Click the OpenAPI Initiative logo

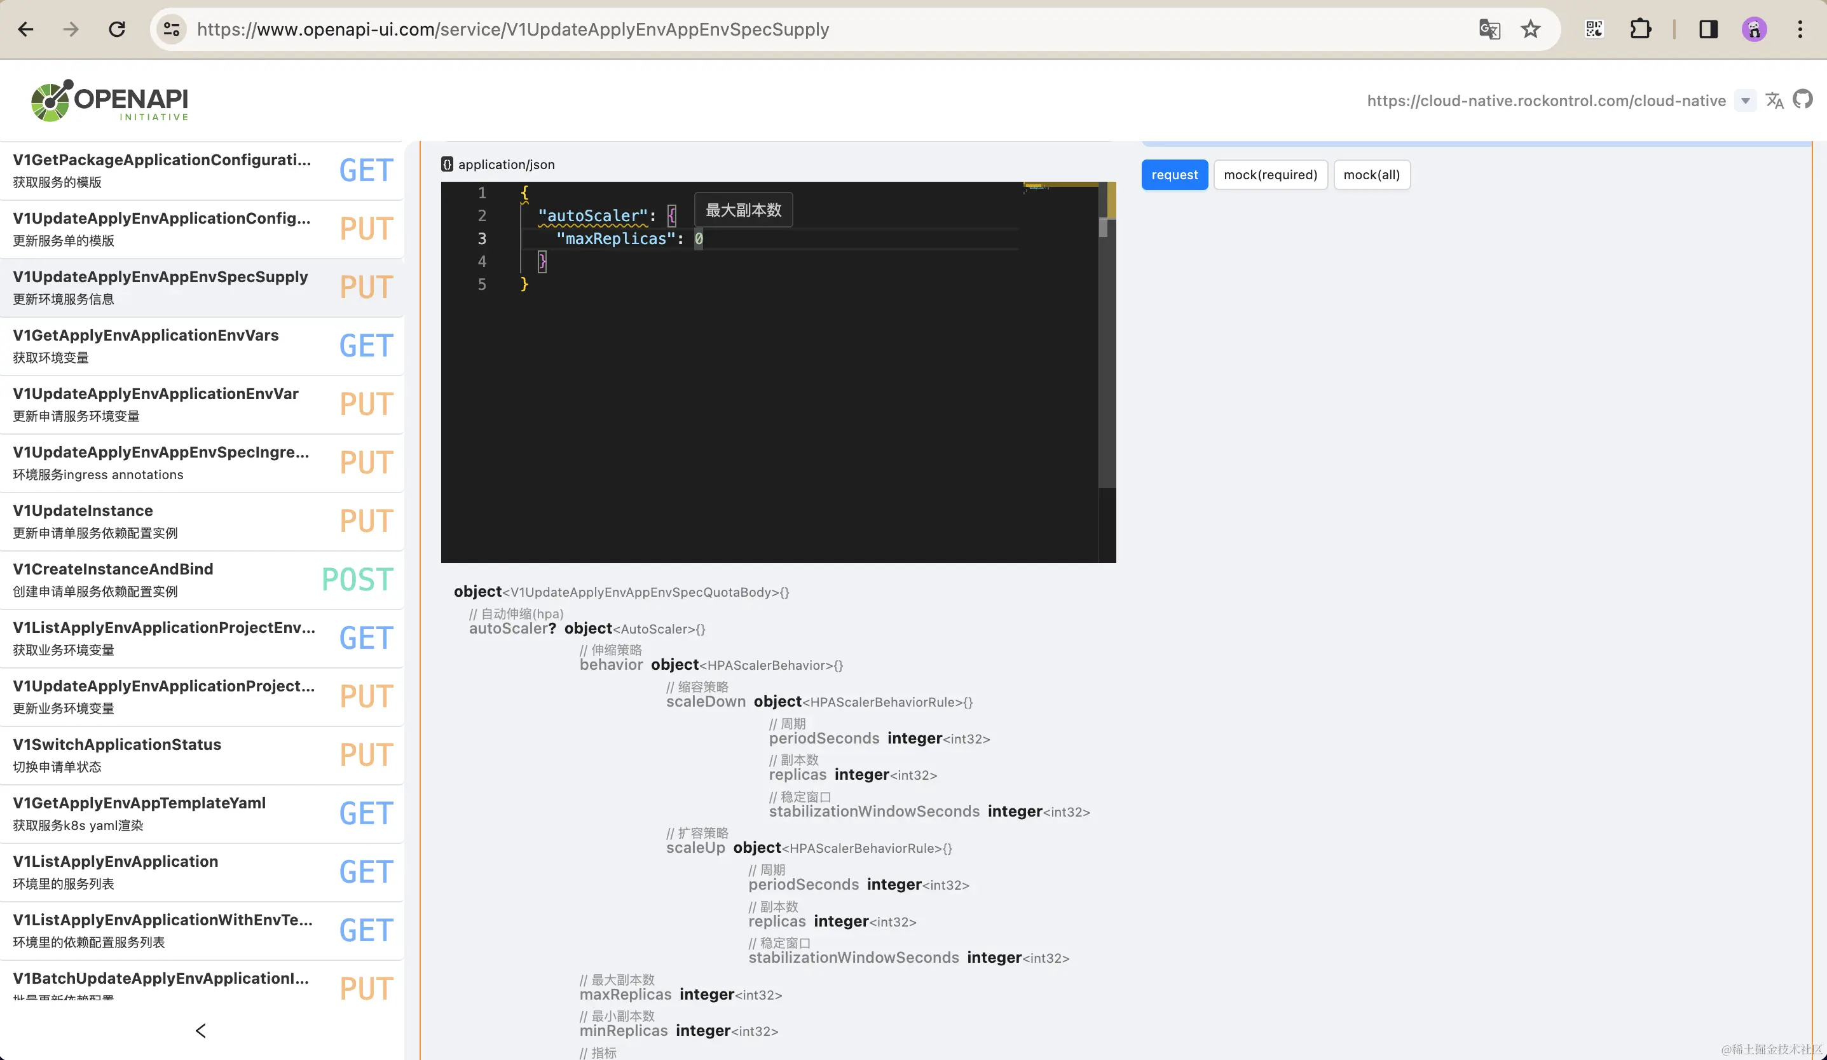[110, 100]
